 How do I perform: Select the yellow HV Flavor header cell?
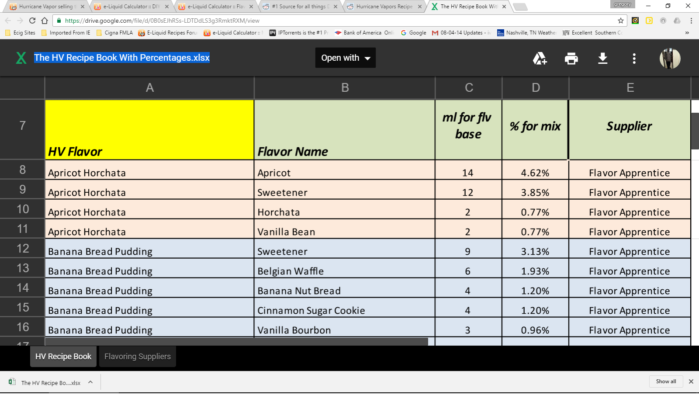point(149,130)
